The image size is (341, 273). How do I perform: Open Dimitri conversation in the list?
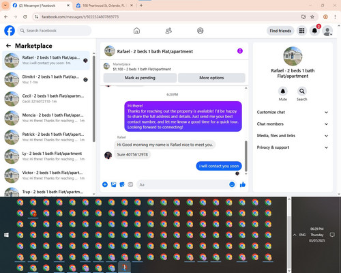46,80
